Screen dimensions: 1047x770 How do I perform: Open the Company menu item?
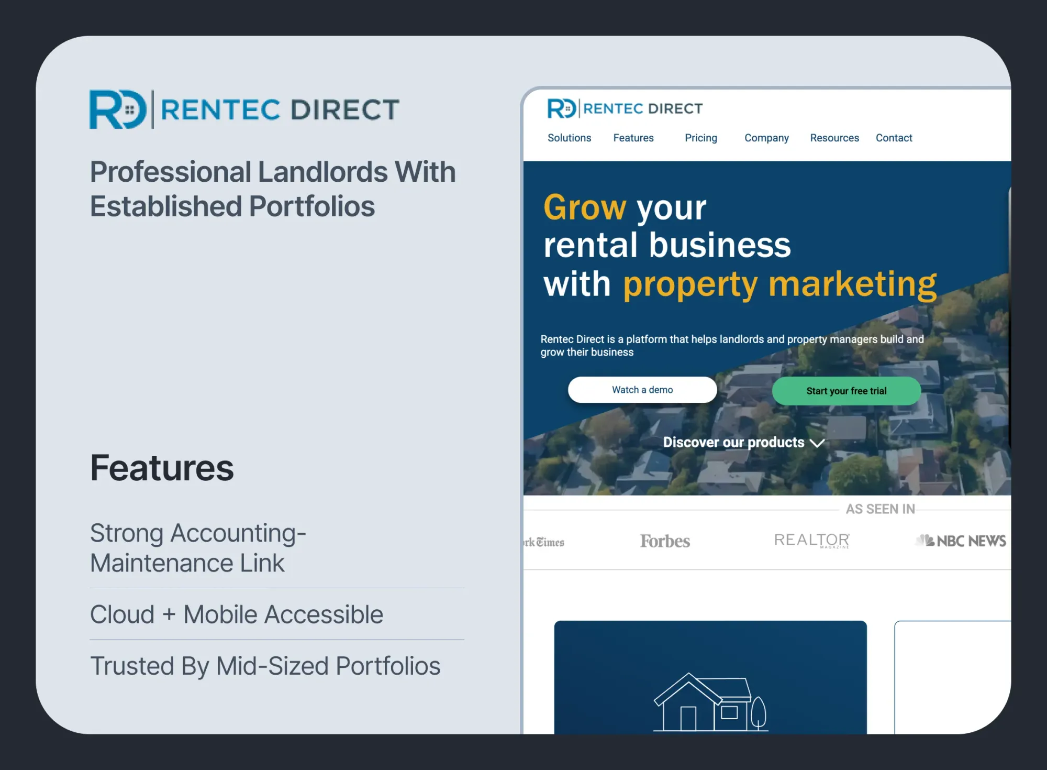coord(766,138)
